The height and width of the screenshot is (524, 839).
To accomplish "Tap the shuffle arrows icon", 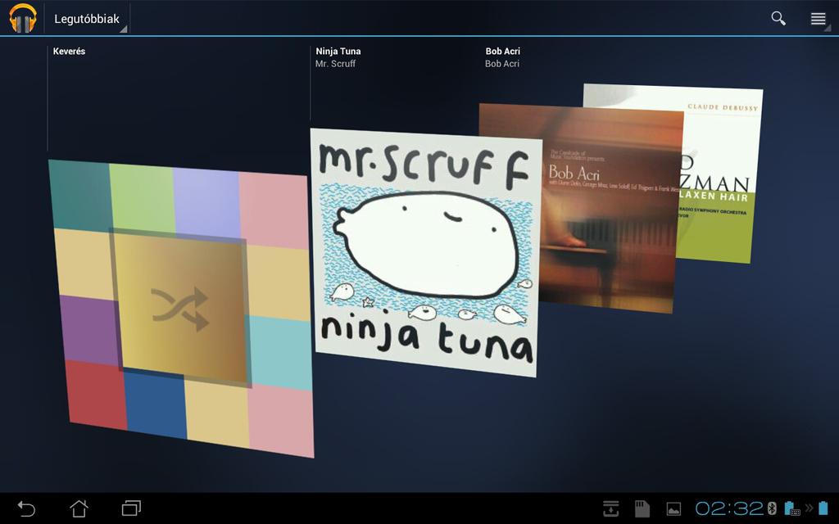I will 179,309.
